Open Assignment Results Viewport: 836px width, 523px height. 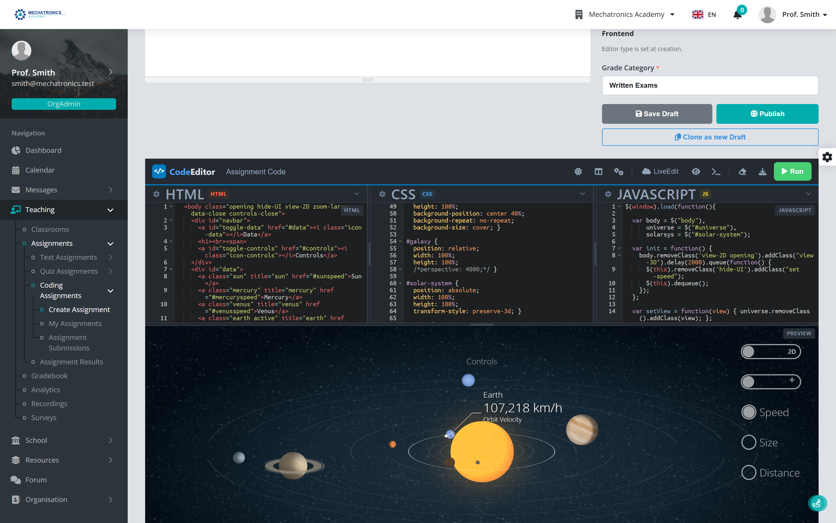[x=71, y=362]
